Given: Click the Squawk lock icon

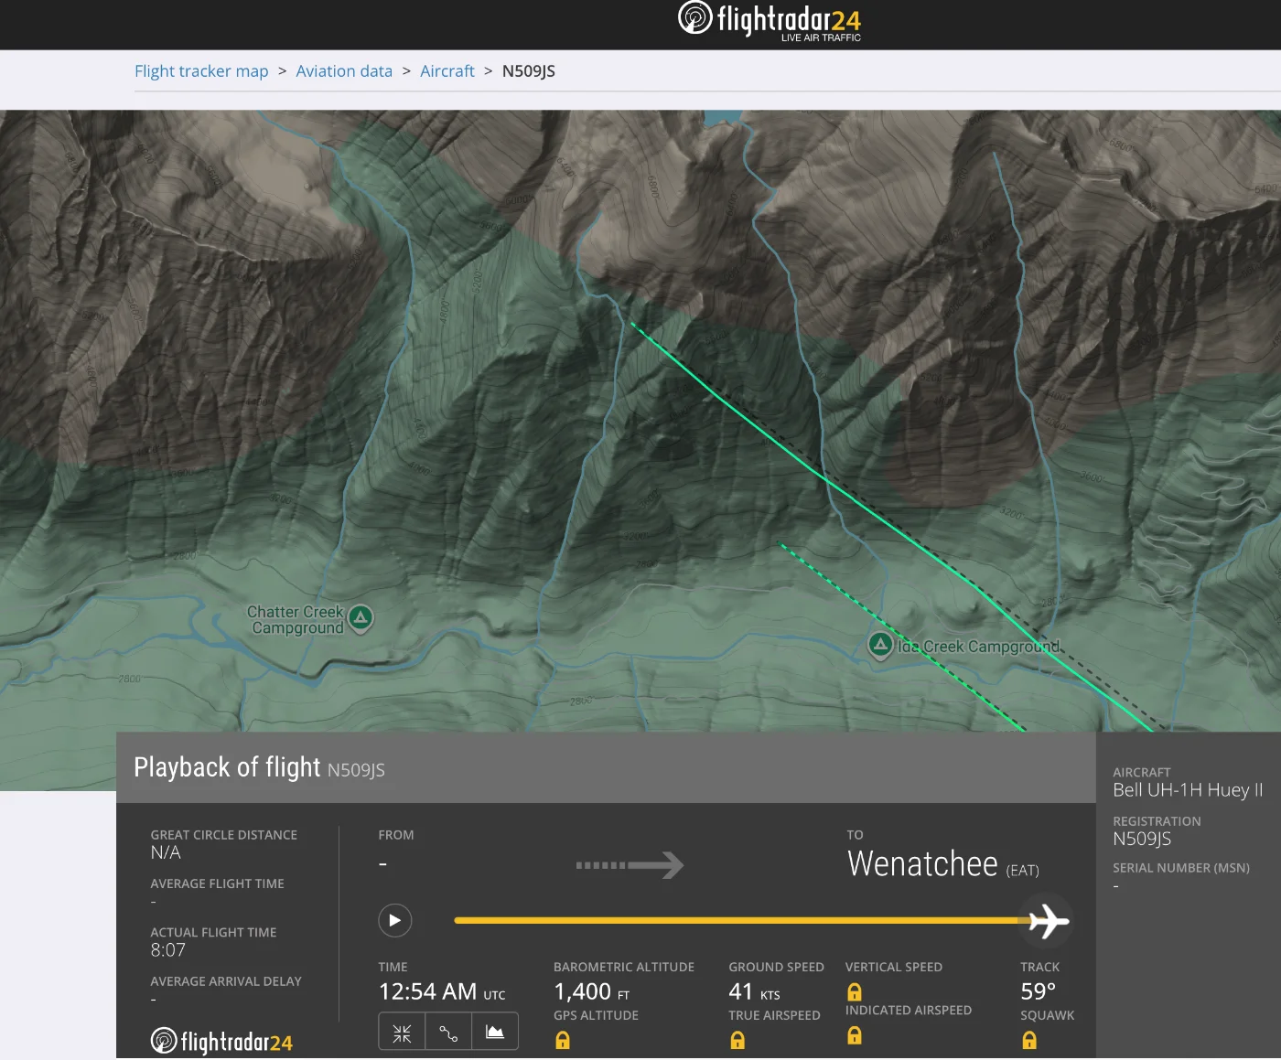Looking at the screenshot, I should pyautogui.click(x=1029, y=1040).
